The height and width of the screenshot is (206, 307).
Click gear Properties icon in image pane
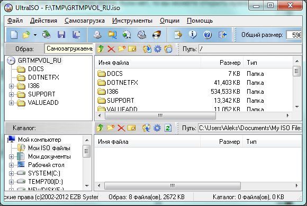[x=157, y=49]
